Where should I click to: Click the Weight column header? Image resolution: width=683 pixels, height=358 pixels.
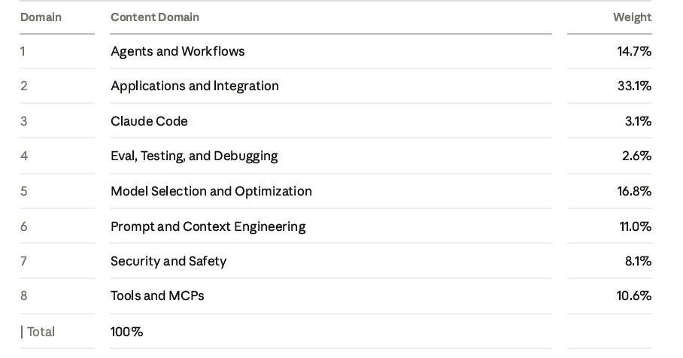632,17
